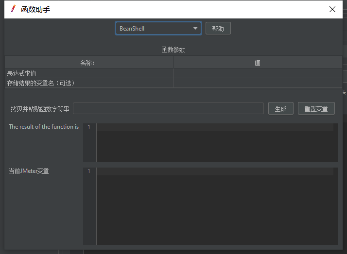Click inside the function result text area

click(217, 143)
